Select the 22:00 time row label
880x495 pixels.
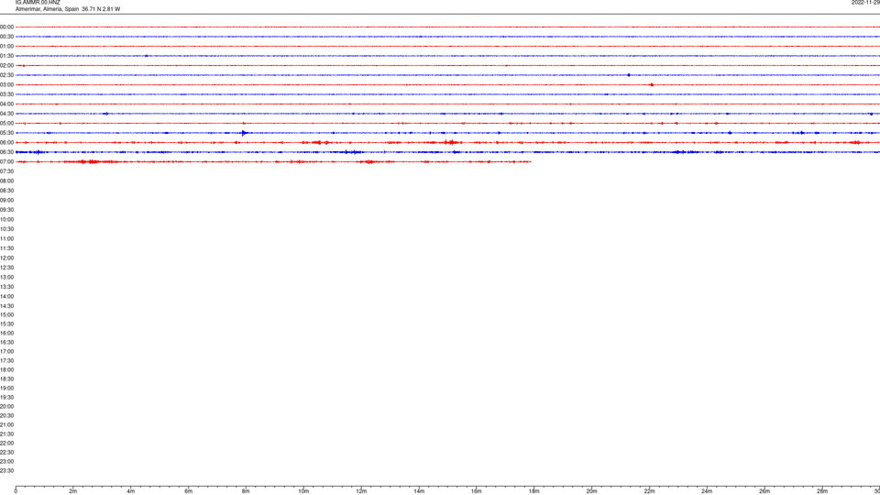coord(6,444)
